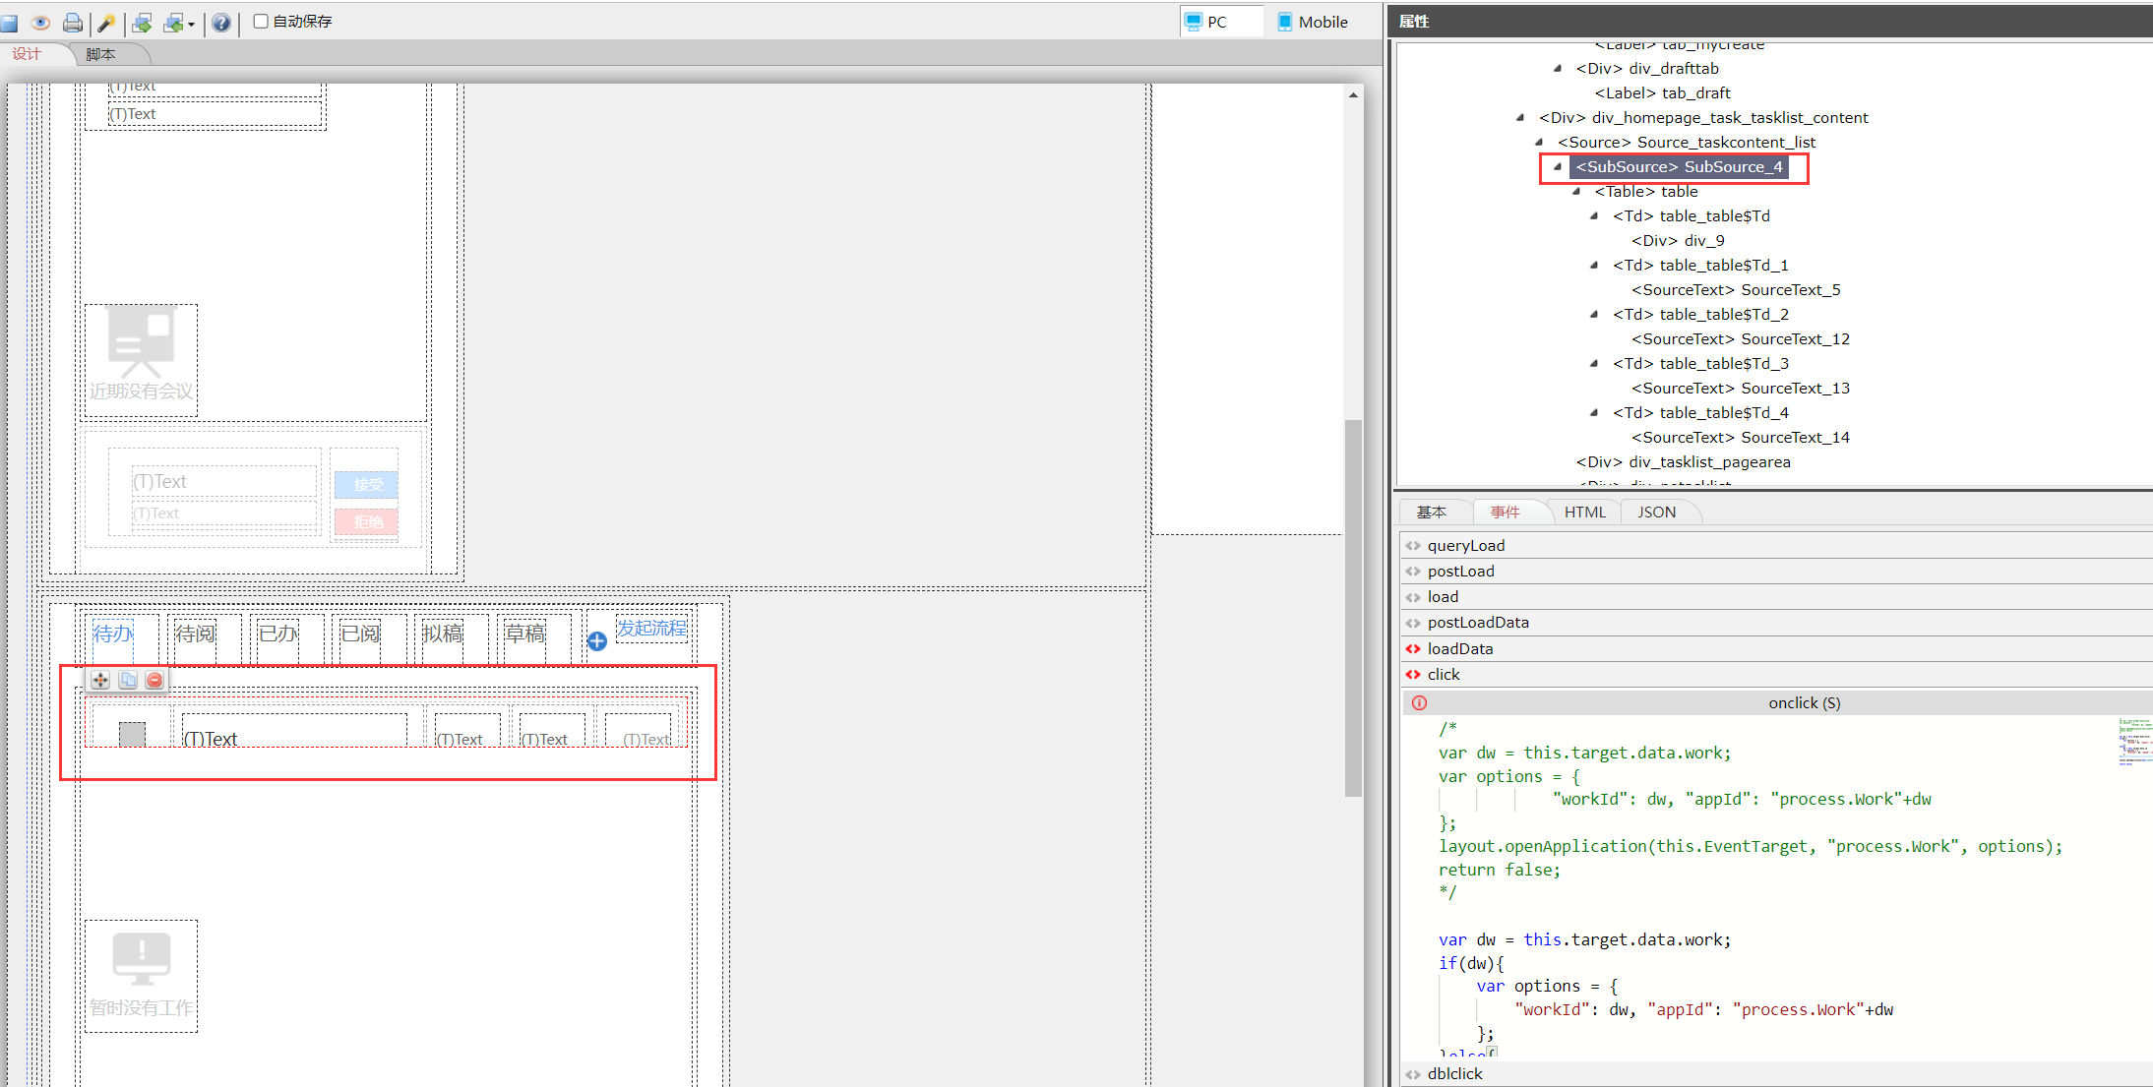The width and height of the screenshot is (2153, 1087).
Task: Click the blue plus icon beside 发起流程
Action: [x=596, y=641]
